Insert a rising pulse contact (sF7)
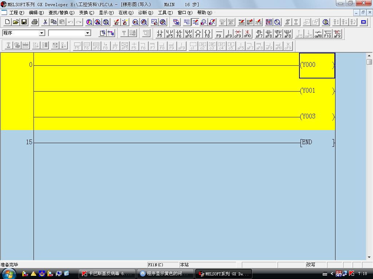Viewport: 373px width, 279px height. (x=259, y=34)
